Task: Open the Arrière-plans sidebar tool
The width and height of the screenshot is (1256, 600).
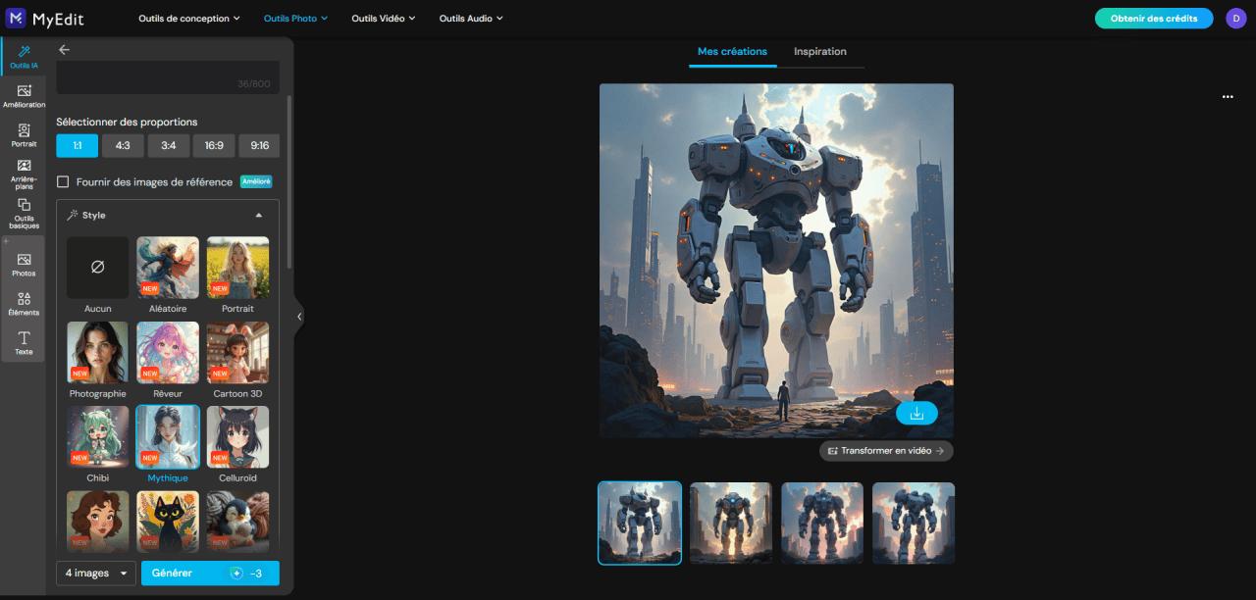Action: coord(24,174)
